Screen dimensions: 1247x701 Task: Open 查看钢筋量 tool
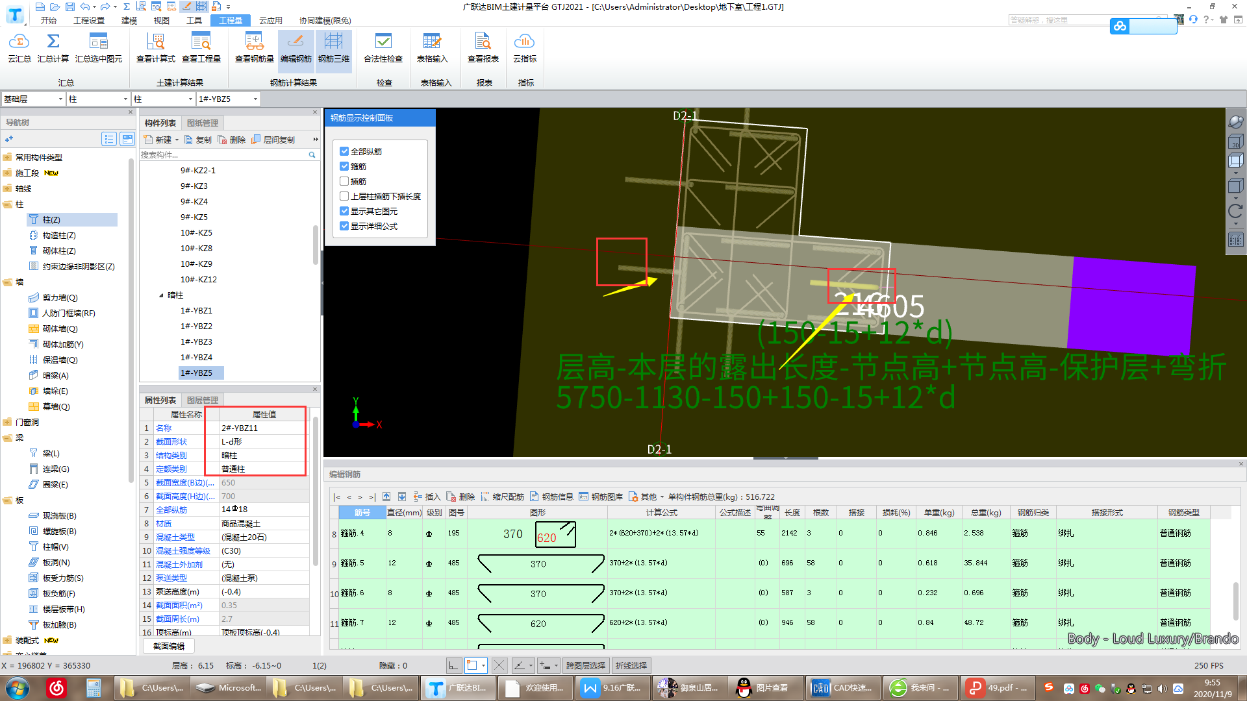[255, 48]
